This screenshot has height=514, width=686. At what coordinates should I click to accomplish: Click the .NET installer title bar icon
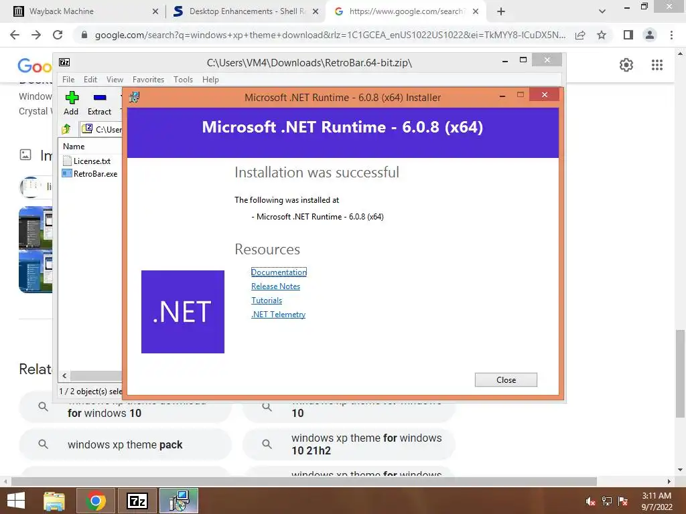point(134,97)
